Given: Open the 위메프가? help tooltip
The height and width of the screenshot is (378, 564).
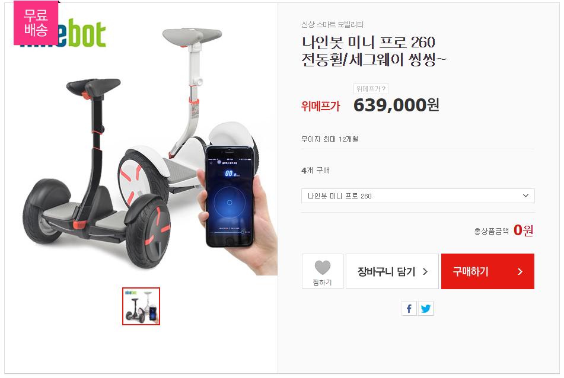Looking at the screenshot, I should 371,88.
